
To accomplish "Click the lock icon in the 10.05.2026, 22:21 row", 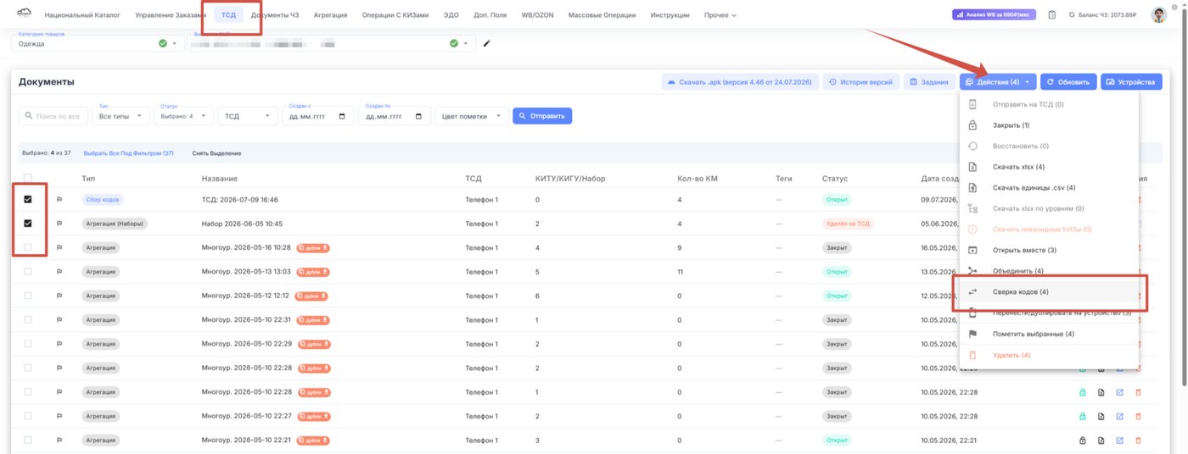I will [x=1082, y=440].
